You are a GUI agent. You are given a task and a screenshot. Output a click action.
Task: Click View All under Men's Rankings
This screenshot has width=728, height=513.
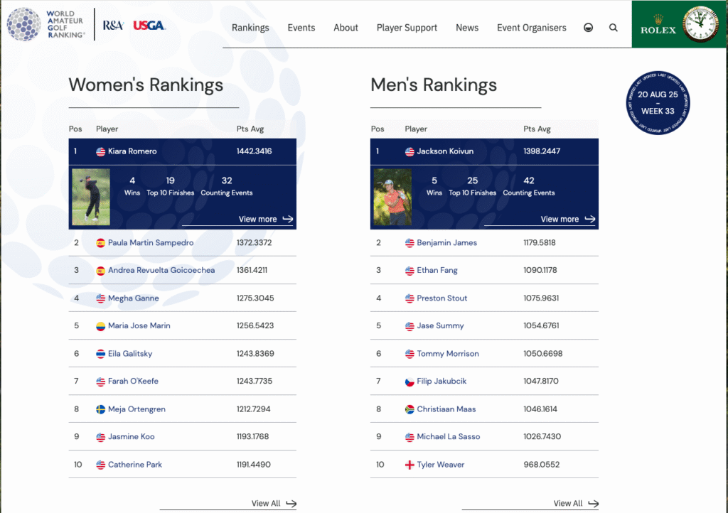pos(569,503)
